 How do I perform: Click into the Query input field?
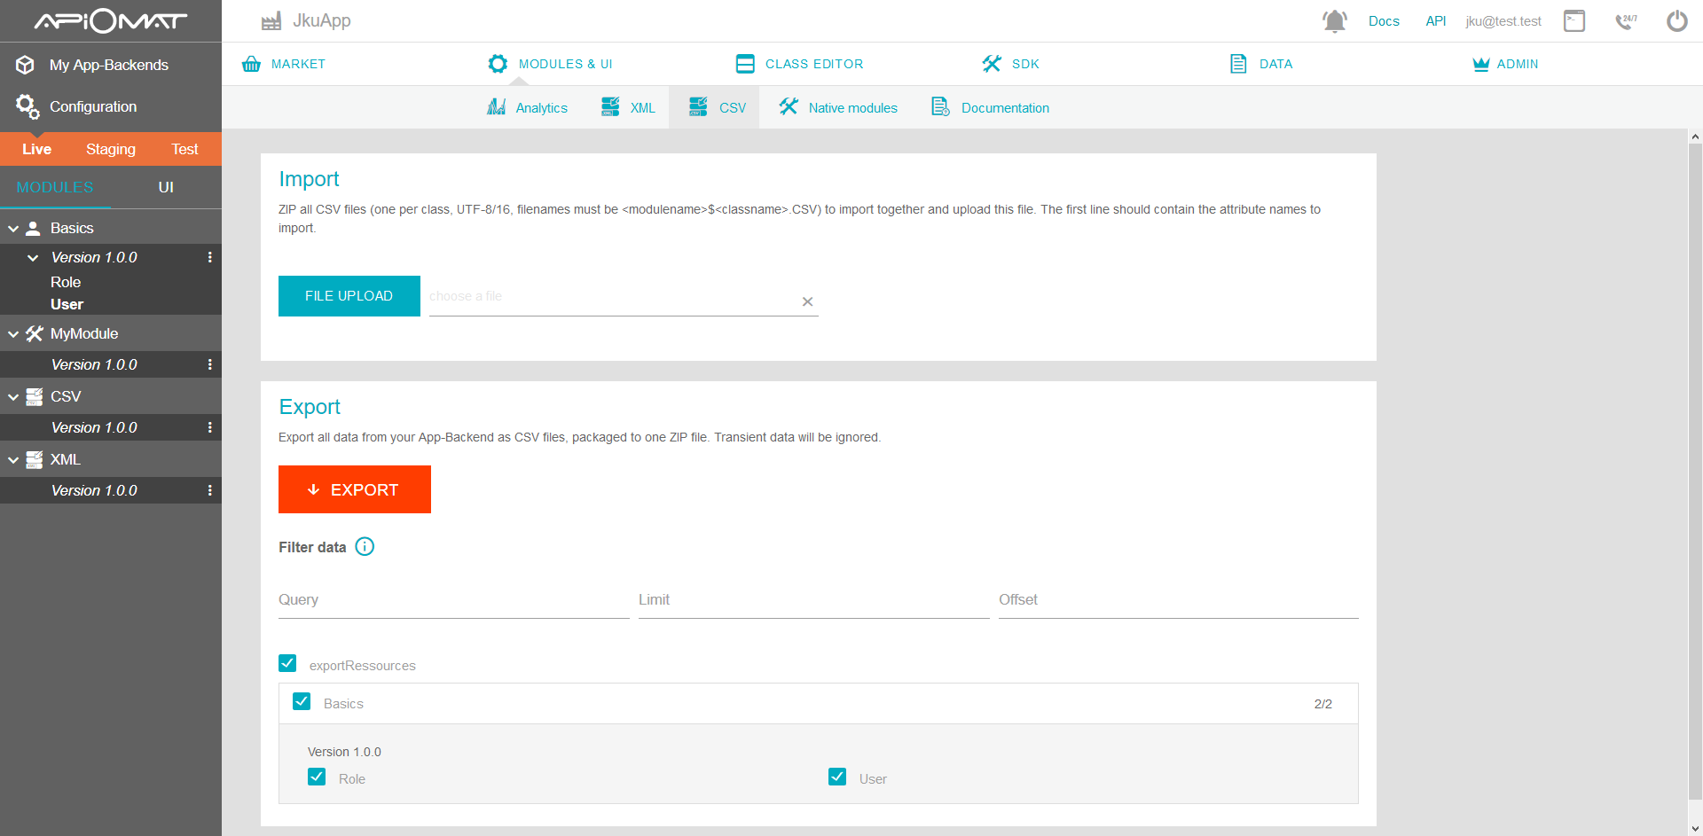pyautogui.click(x=453, y=600)
